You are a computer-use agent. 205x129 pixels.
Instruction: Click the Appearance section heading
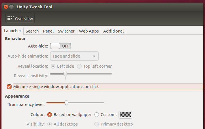click(17, 96)
